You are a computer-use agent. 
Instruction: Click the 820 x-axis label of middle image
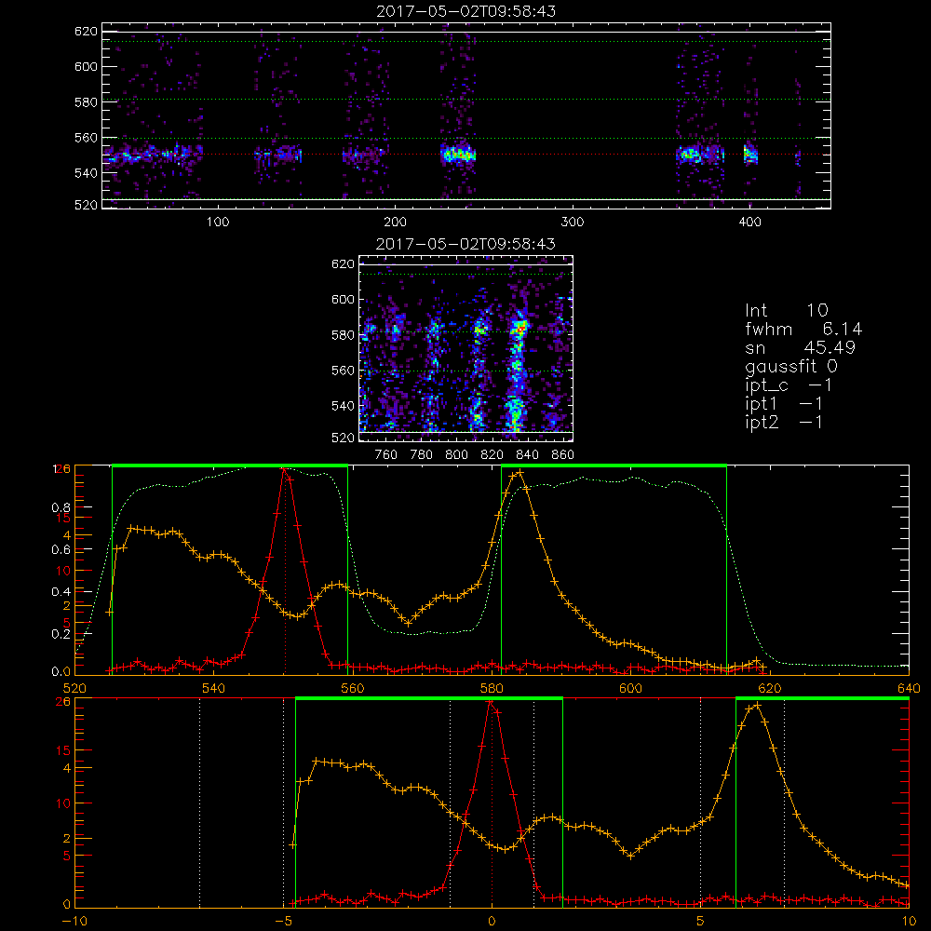tap(492, 455)
